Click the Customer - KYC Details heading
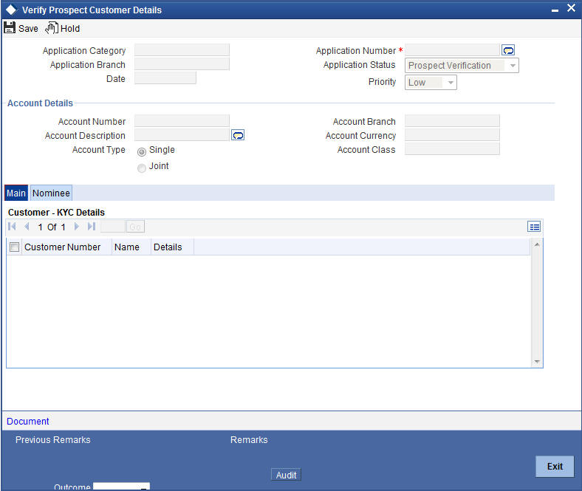582x491 pixels. point(56,213)
